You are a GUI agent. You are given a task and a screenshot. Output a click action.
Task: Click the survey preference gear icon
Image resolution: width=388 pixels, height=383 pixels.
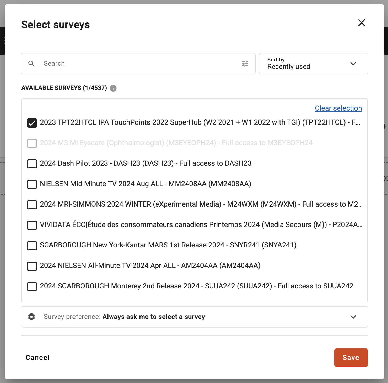pos(31,317)
